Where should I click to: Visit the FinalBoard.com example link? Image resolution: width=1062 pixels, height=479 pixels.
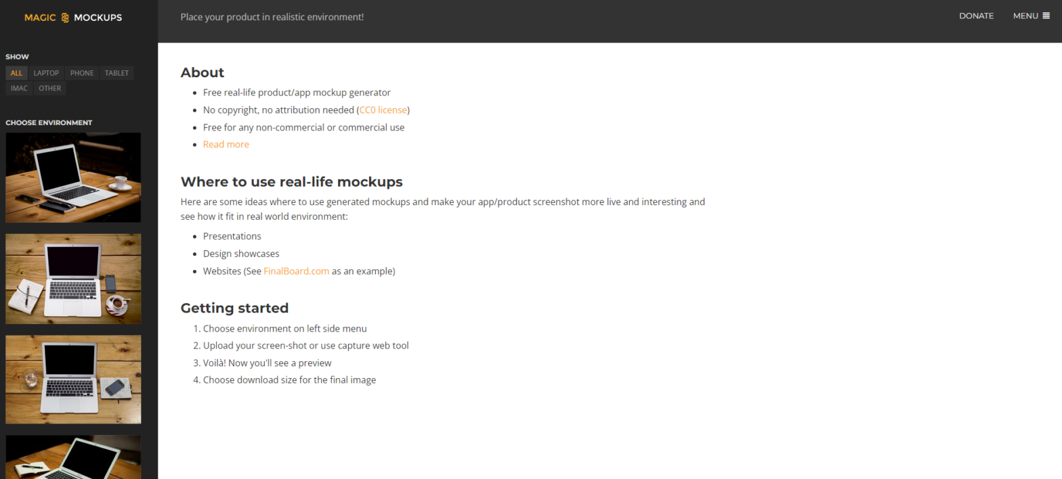point(296,271)
